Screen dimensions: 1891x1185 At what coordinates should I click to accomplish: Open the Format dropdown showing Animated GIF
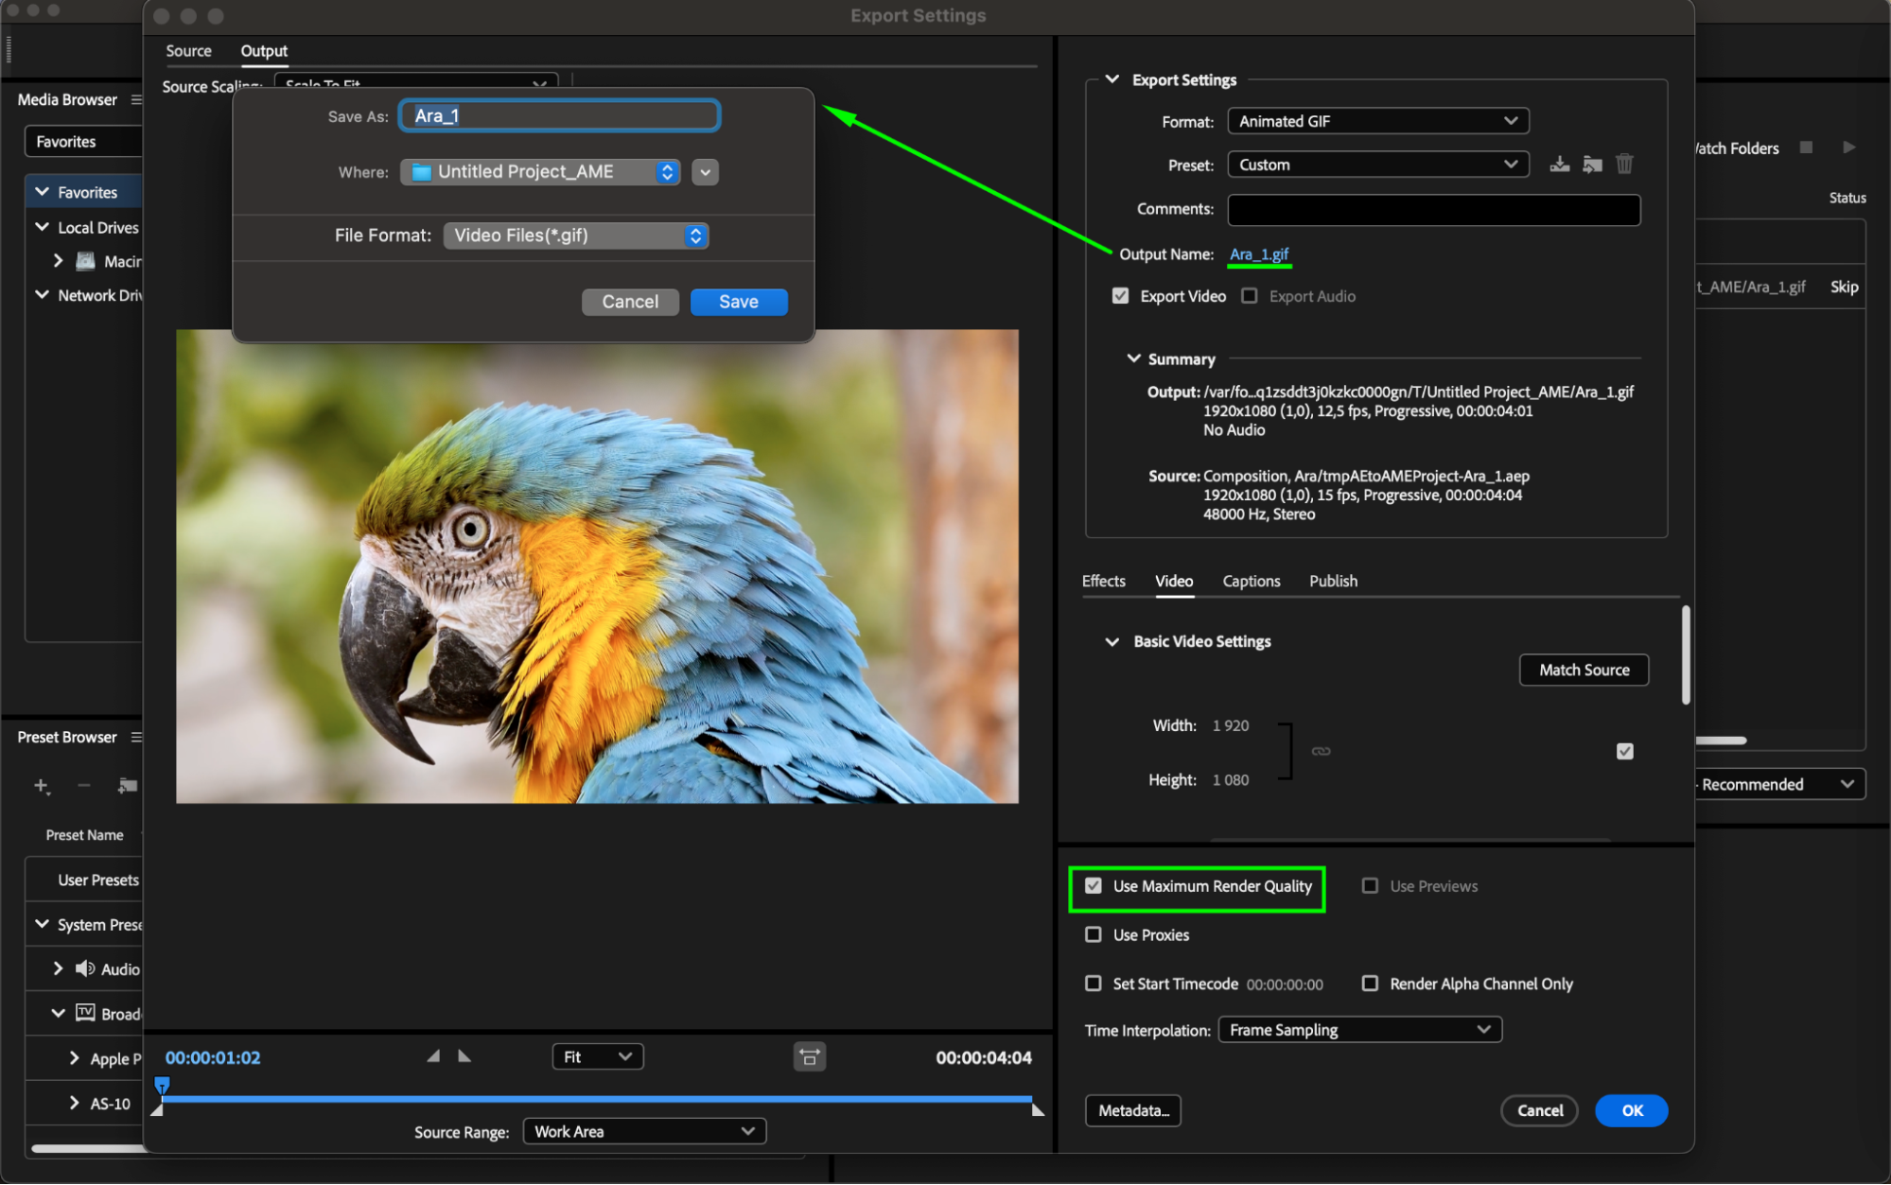(1377, 121)
